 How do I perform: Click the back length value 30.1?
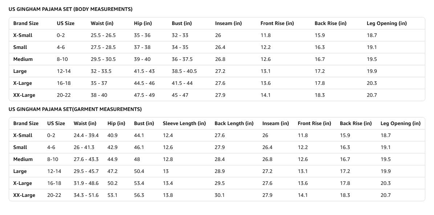click(x=219, y=195)
